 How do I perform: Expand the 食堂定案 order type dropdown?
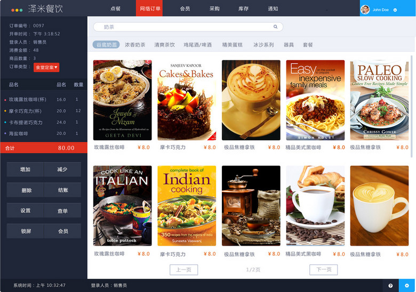pos(46,67)
